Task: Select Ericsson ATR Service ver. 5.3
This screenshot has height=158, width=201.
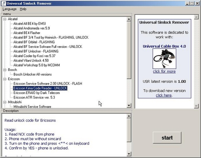Action: pyautogui.click(x=34, y=97)
